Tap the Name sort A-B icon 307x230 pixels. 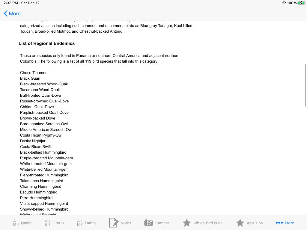pyautogui.click(x=16, y=223)
